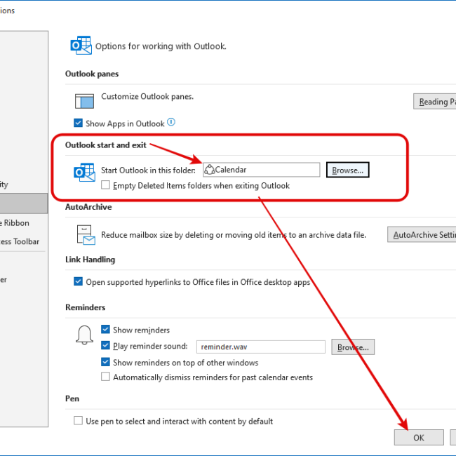
Task: Click Options for working with Outlook text
Action: click(161, 46)
